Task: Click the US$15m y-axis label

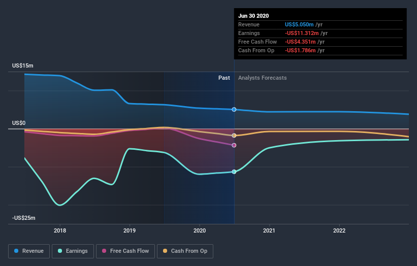Action: 23,65
